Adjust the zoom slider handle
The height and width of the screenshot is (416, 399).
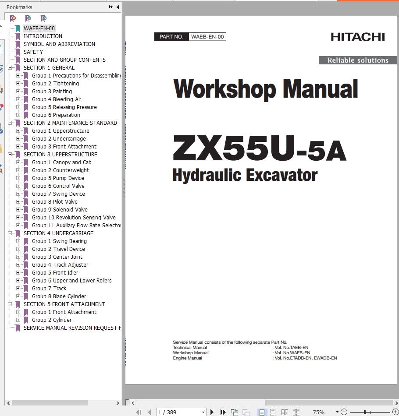[365, 412]
